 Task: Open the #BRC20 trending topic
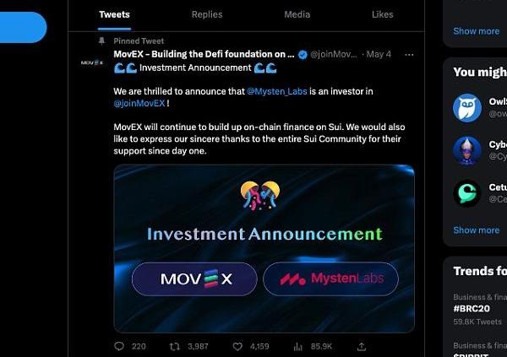472,309
